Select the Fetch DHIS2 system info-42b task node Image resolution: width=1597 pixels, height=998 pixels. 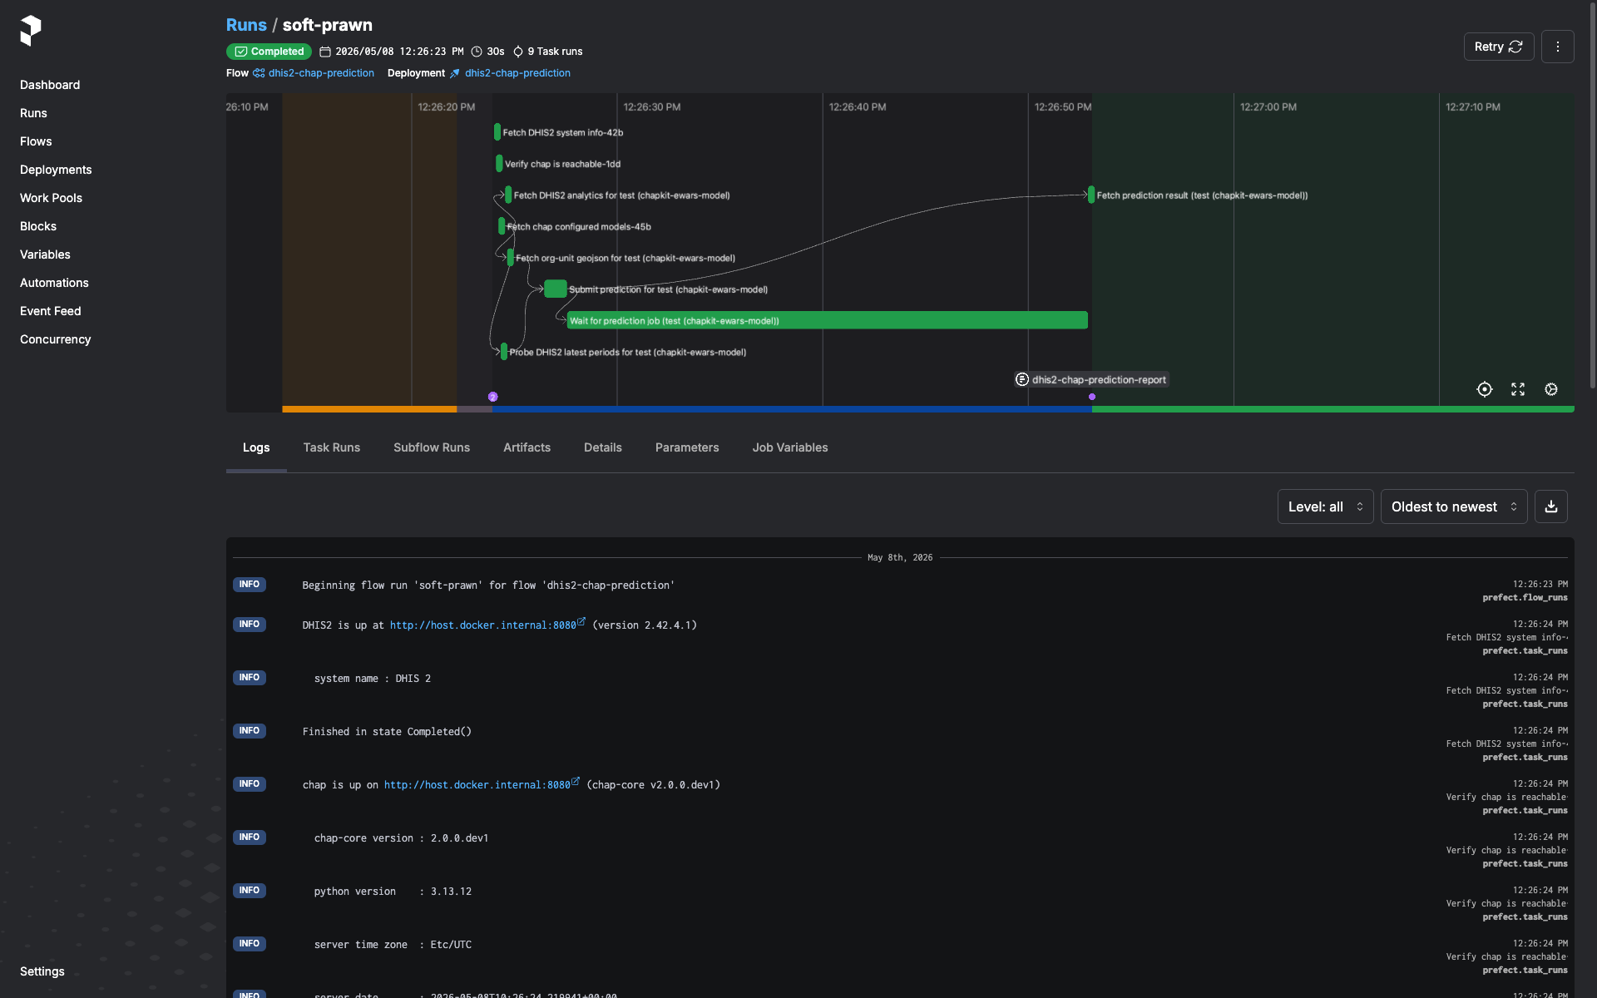(497, 132)
